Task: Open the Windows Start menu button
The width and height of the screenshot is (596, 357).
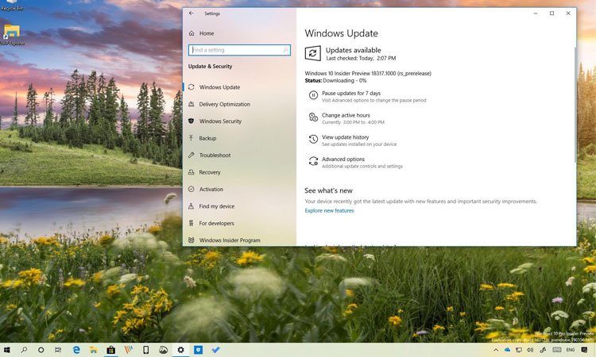Action: coord(8,349)
